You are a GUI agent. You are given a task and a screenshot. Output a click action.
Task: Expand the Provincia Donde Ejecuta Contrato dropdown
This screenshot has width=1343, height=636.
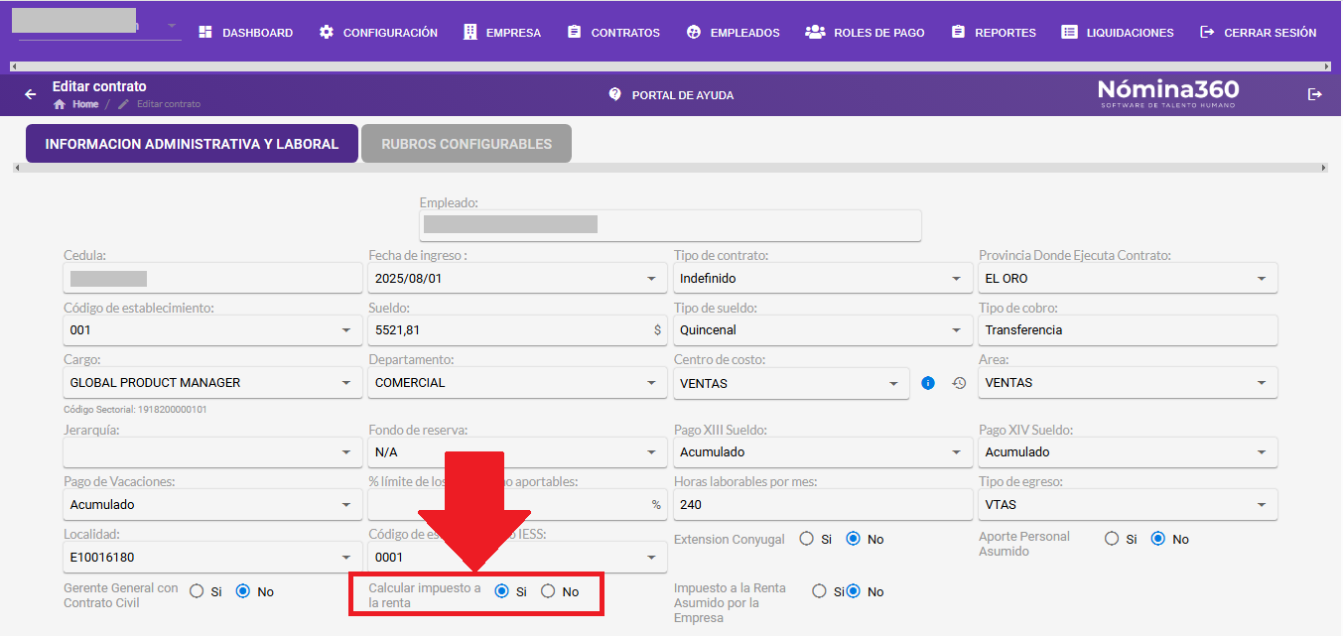[x=1128, y=279]
